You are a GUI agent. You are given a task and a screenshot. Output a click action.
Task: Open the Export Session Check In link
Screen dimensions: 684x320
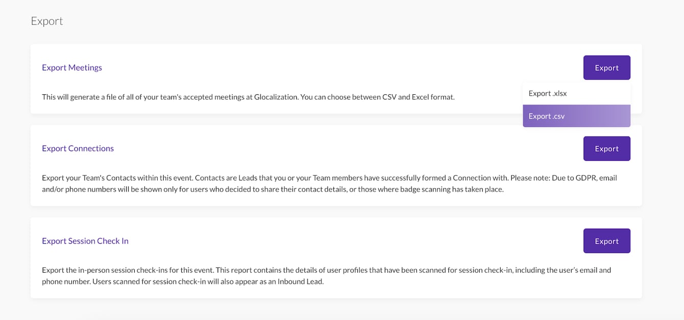coord(85,241)
